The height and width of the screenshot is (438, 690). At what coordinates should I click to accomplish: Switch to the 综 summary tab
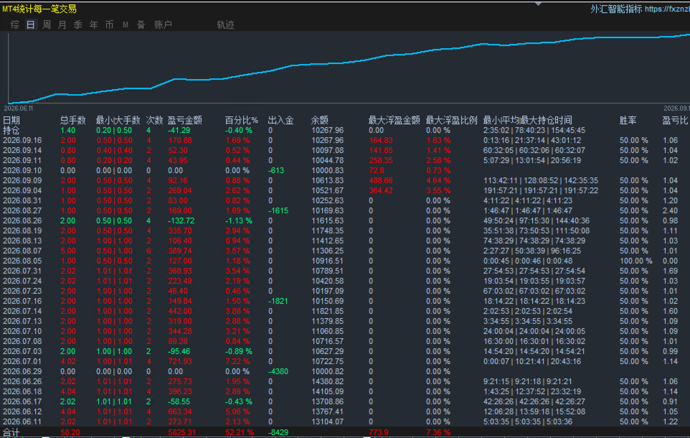click(x=14, y=24)
